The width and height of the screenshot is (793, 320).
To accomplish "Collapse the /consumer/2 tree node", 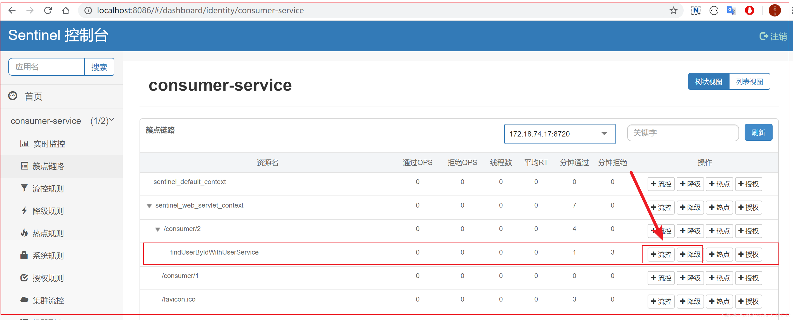I will coord(158,229).
